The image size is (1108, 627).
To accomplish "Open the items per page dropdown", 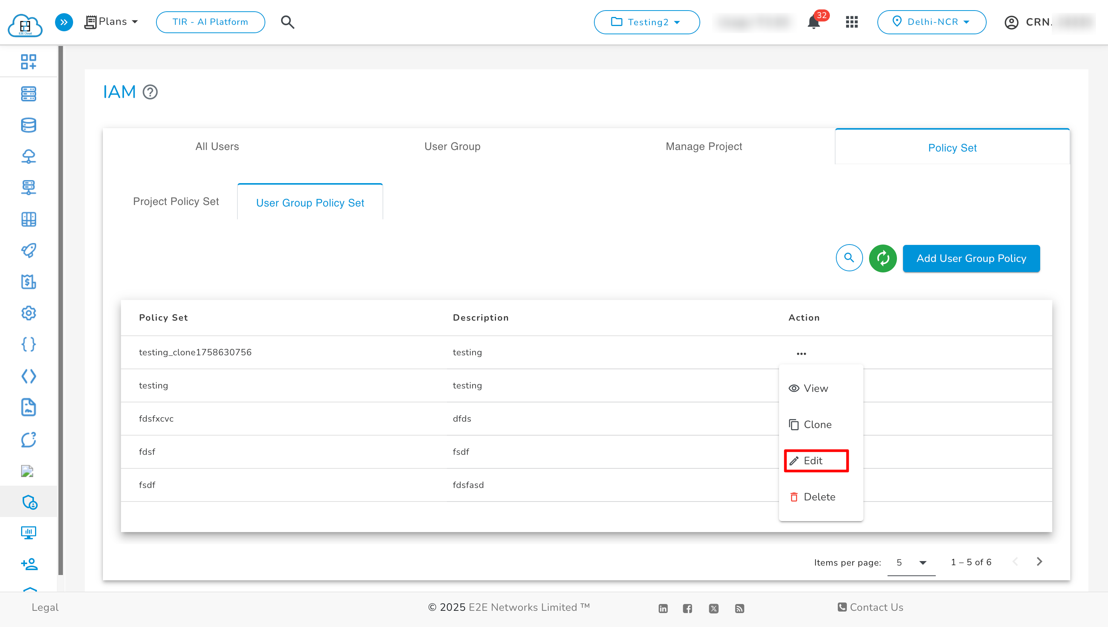I will click(911, 563).
